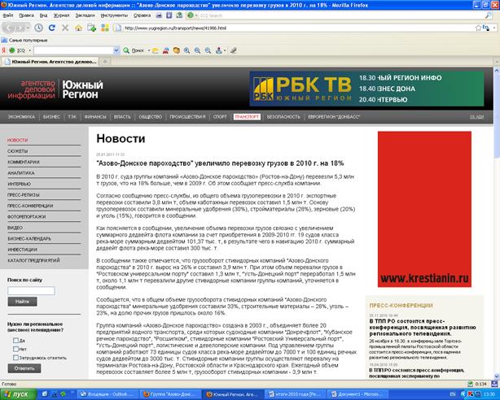Click the printer icon beside Справка menu

click(159, 15)
